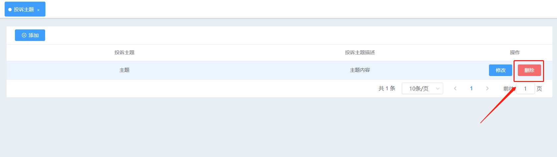Select page number 1 in pagination
The height and width of the screenshot is (157, 557).
pyautogui.click(x=471, y=88)
